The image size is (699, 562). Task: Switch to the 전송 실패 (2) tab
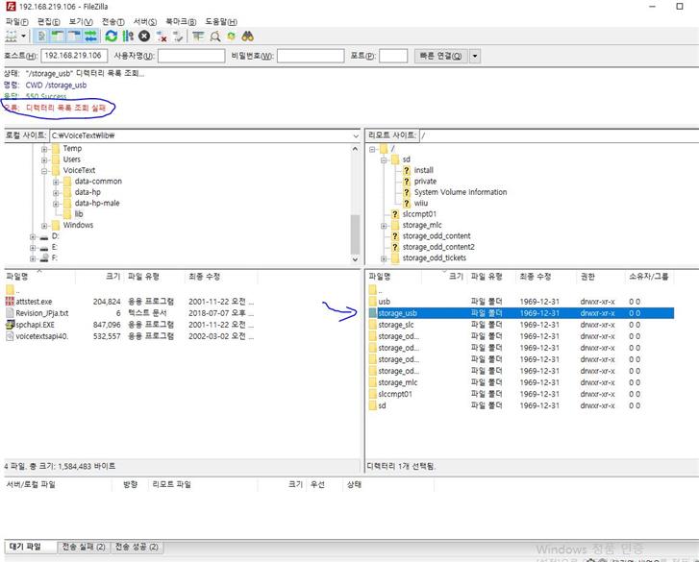click(x=82, y=547)
